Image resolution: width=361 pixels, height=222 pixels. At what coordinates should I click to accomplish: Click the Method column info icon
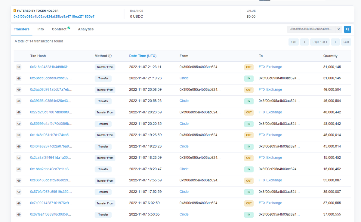coord(110,56)
